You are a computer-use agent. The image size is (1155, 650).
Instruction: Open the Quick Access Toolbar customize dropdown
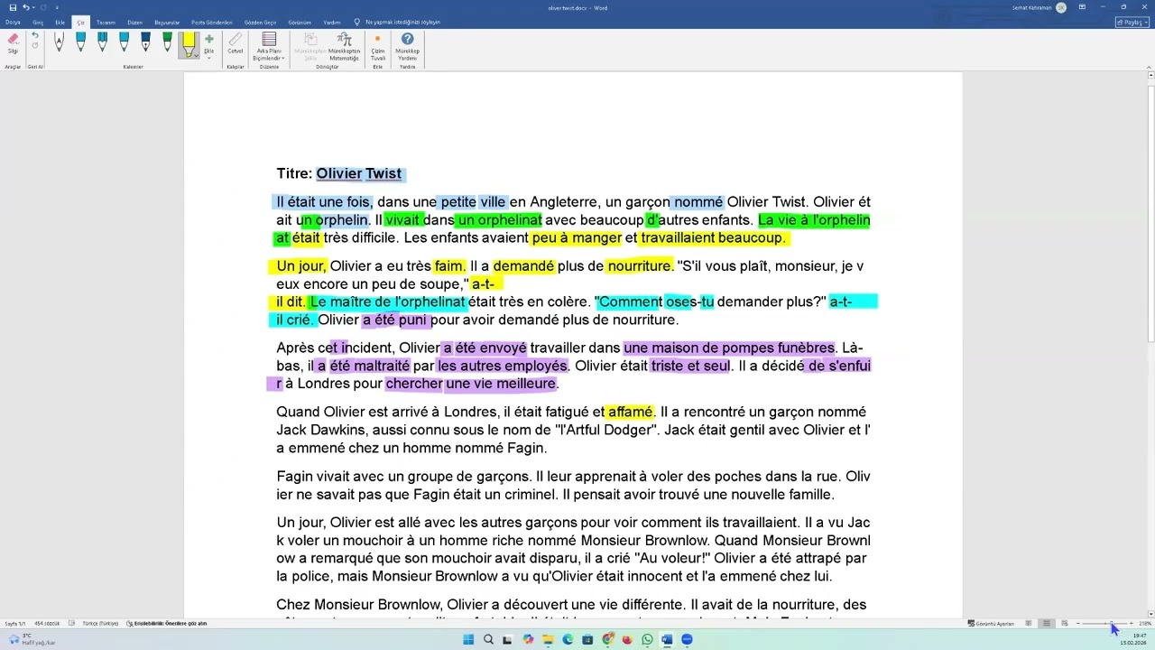[56, 7]
